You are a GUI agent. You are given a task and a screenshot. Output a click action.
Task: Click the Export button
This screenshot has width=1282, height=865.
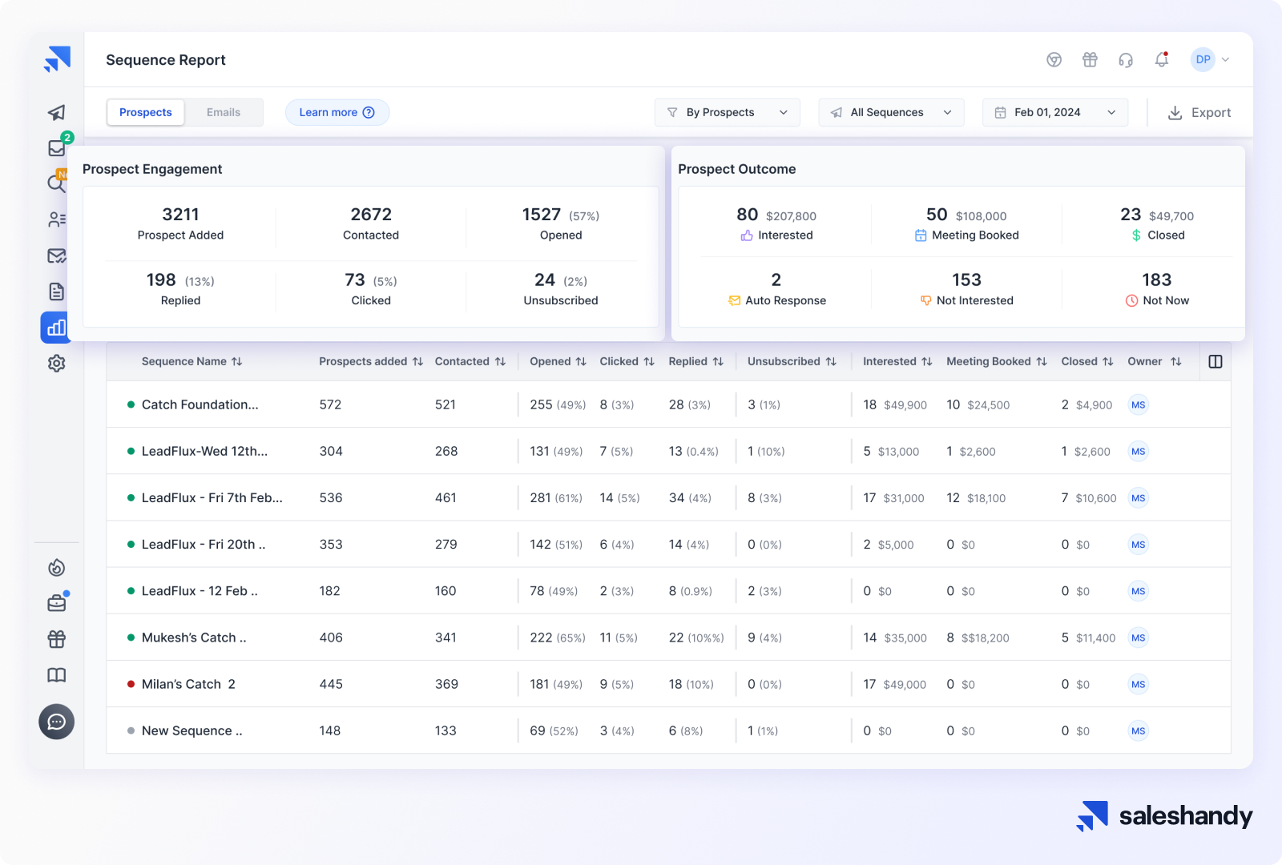[1199, 113]
